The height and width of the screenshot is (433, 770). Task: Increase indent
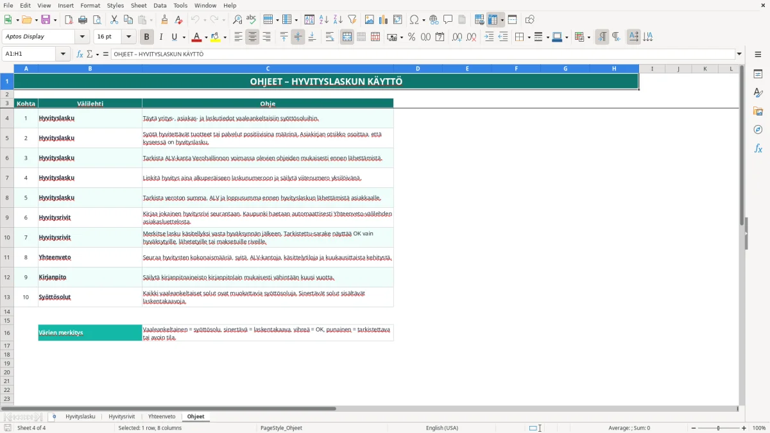pos(489,37)
